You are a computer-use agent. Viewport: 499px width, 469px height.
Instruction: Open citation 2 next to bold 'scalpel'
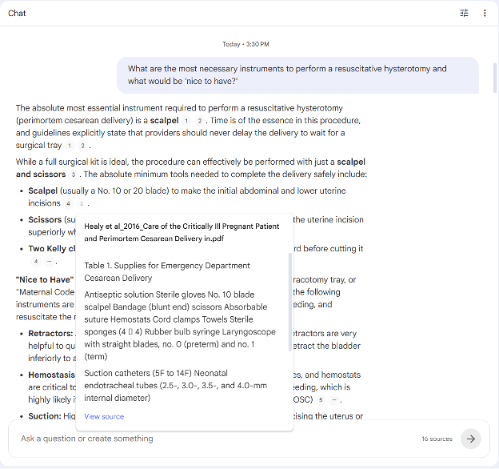[200, 121]
